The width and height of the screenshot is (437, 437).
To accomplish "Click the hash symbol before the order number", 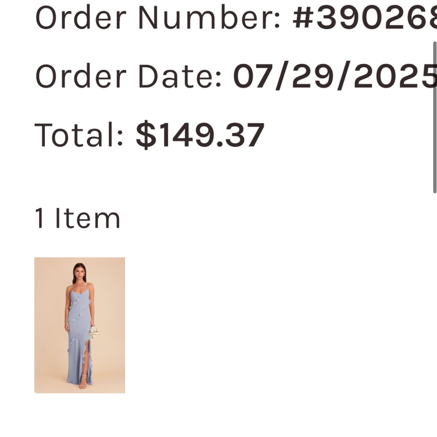I will tap(303, 18).
